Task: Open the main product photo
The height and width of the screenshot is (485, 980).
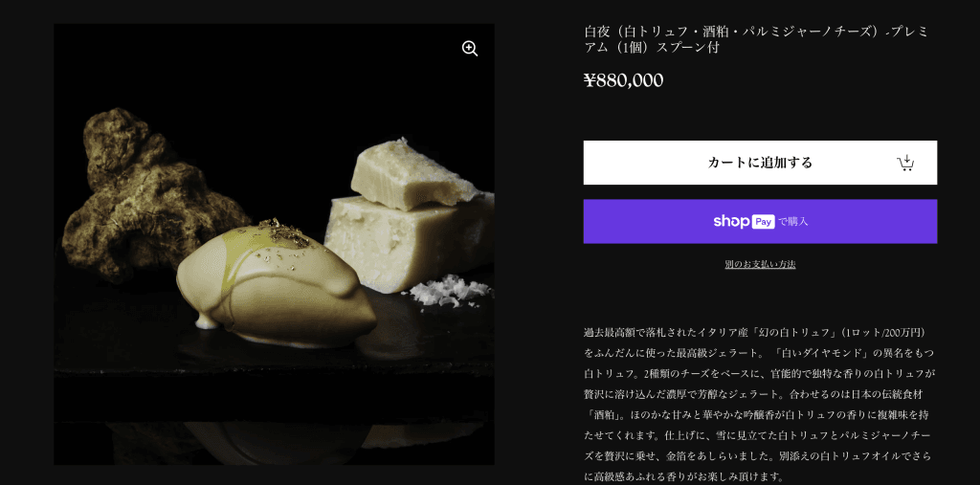Action: pos(274,244)
